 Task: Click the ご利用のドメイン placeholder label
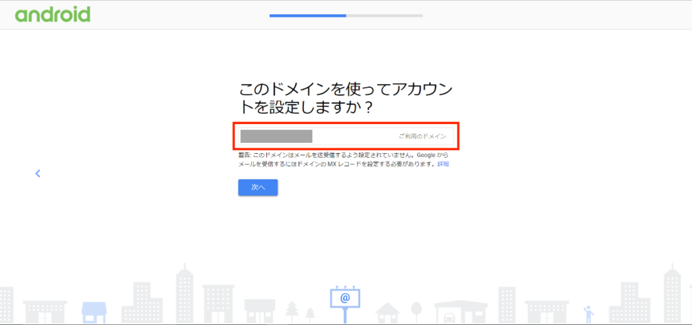(x=422, y=136)
